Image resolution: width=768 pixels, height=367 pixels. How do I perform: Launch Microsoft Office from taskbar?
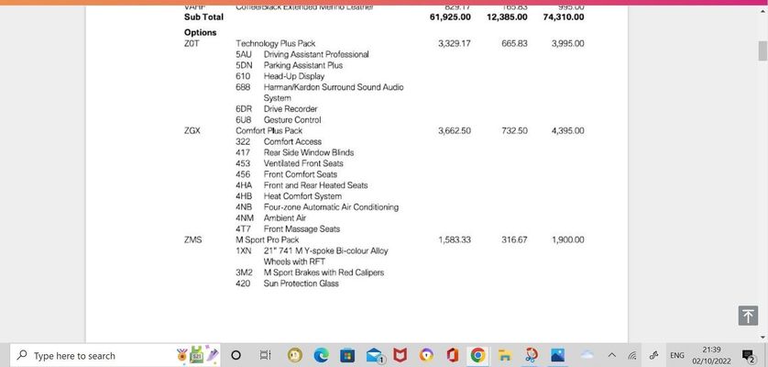pyautogui.click(x=452, y=355)
